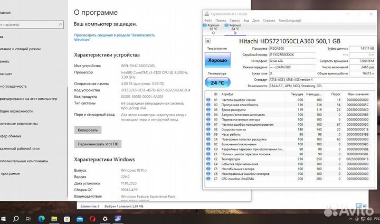Click the Windows Start button
The height and width of the screenshot is (224, 380).
point(3,219)
